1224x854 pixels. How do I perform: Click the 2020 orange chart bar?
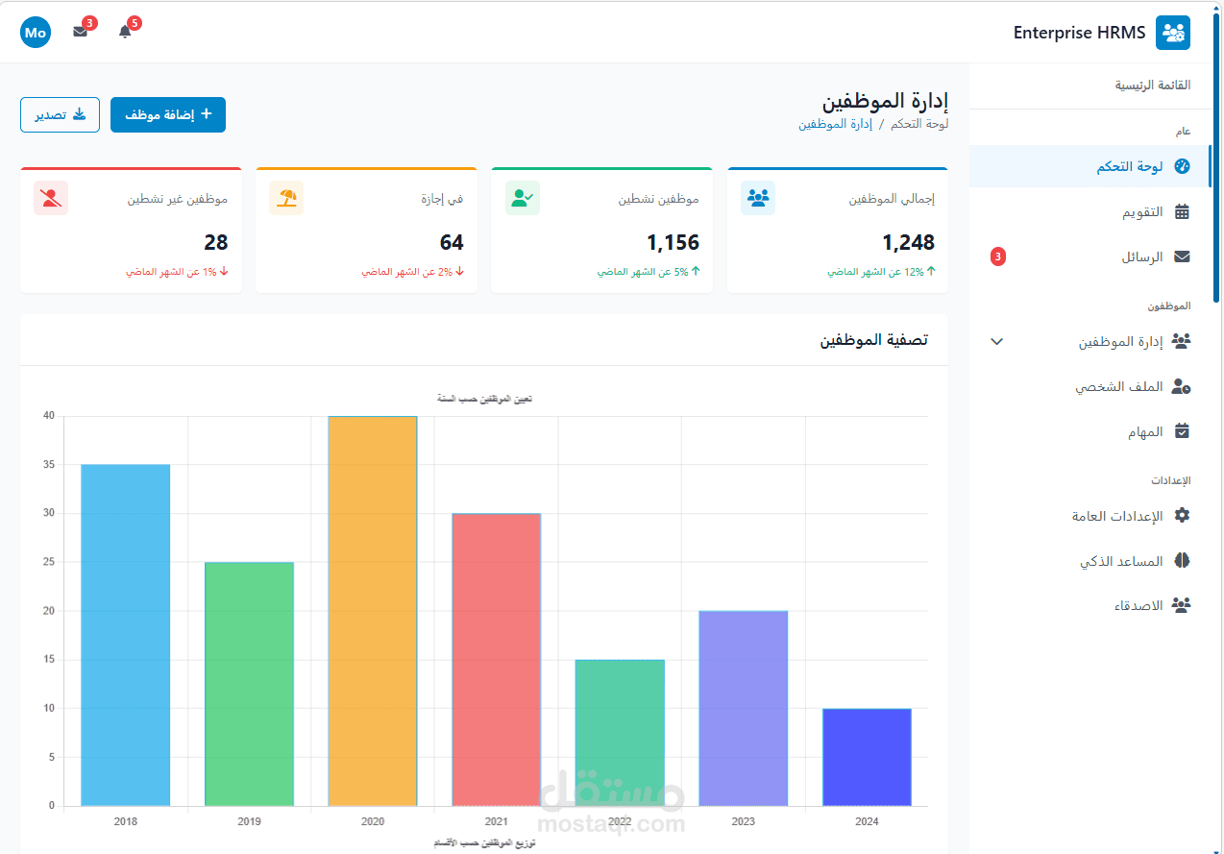(x=373, y=611)
